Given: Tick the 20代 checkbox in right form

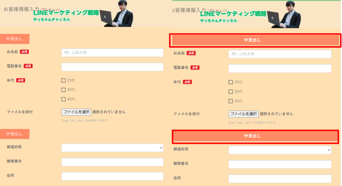Looking at the screenshot, I should tap(230, 82).
